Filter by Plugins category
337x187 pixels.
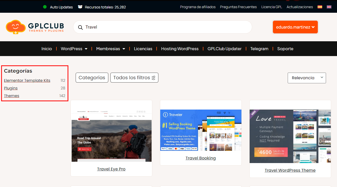coord(11,88)
